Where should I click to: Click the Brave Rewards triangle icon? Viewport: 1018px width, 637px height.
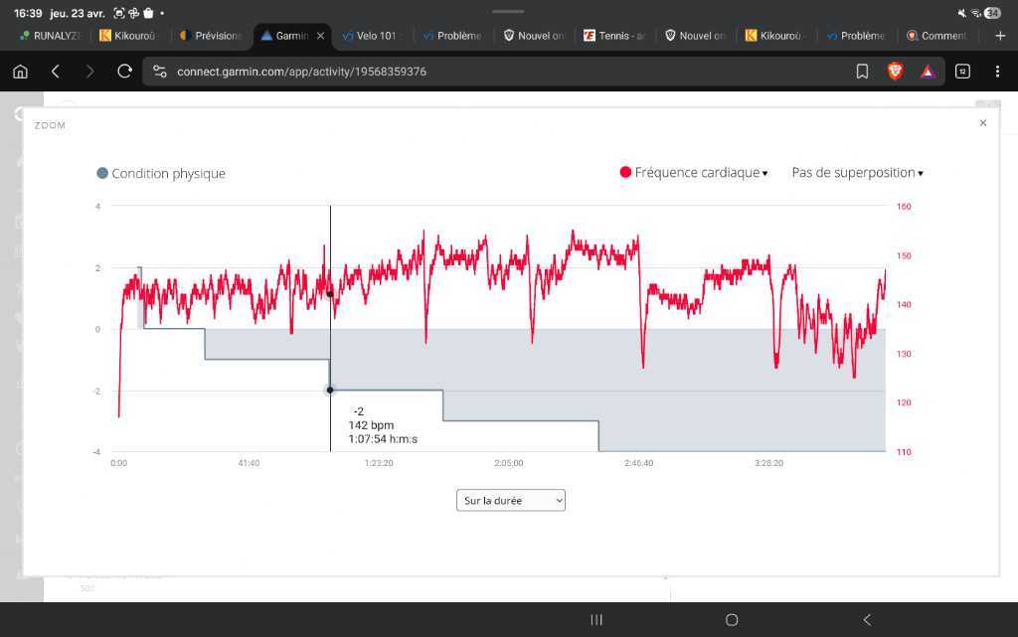pos(927,72)
